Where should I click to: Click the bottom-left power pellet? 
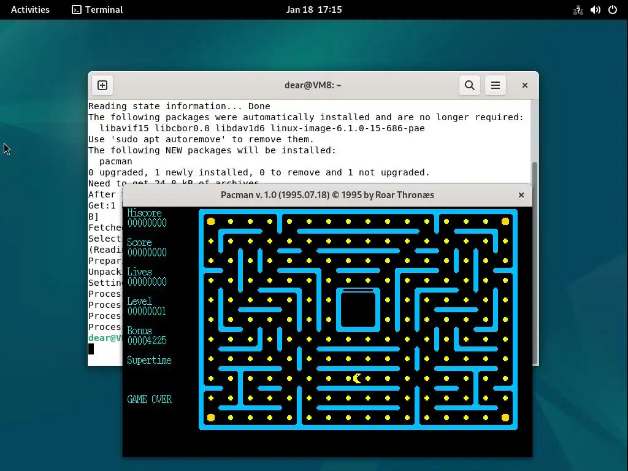coord(211,418)
